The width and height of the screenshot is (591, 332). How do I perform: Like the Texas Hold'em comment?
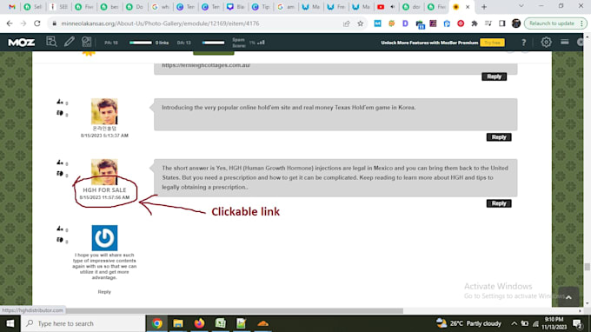(x=60, y=102)
